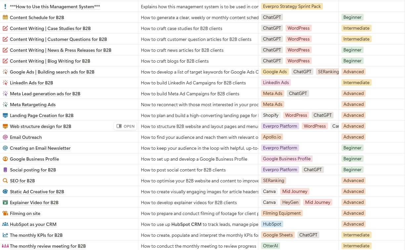
Task: Click the exclamation icon beside How to Use
Action: click(5, 7)
